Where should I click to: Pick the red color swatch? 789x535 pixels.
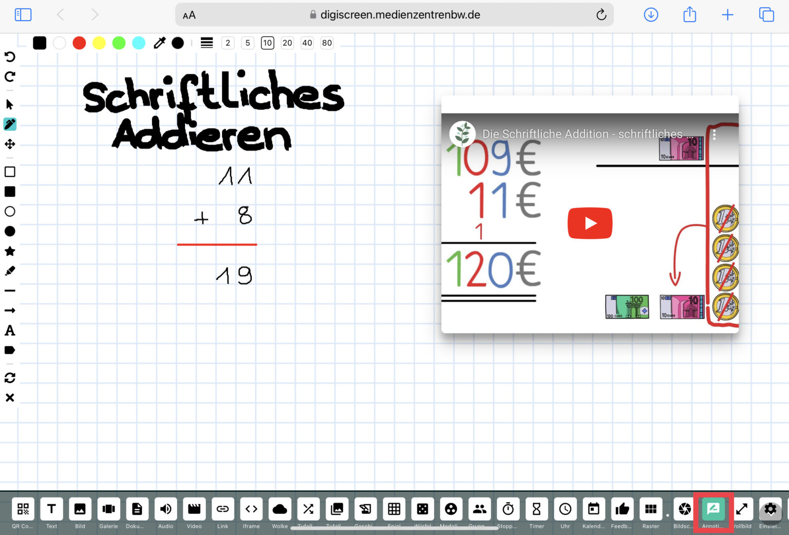(79, 43)
